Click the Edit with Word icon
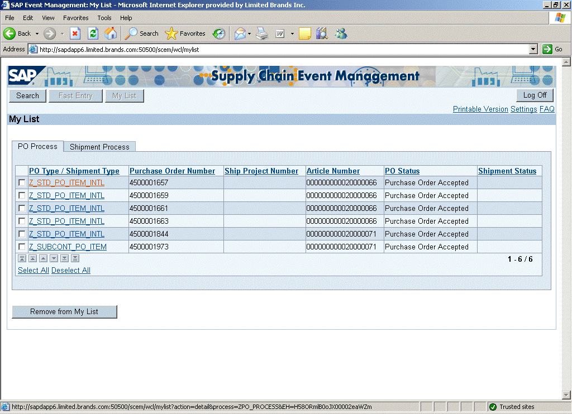Image resolution: width=572 pixels, height=414 pixels. tap(280, 33)
